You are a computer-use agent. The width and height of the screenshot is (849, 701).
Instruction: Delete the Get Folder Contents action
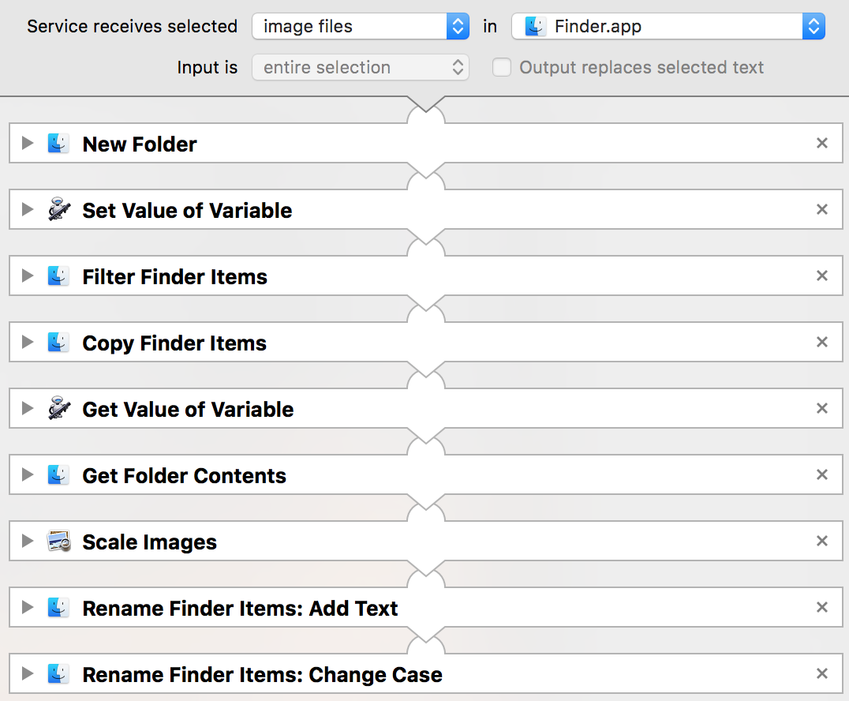pyautogui.click(x=822, y=475)
